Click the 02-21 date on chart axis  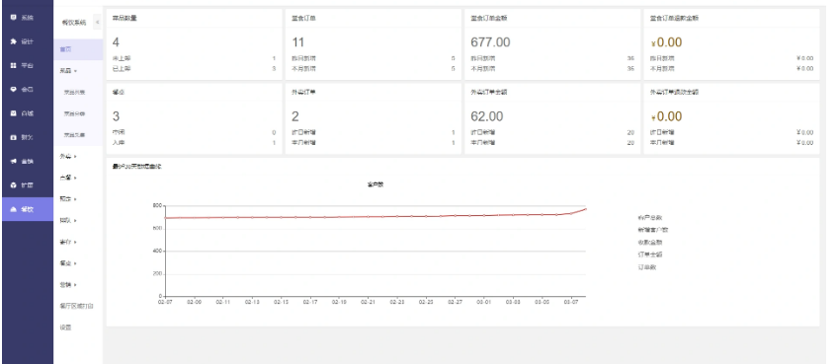click(369, 302)
